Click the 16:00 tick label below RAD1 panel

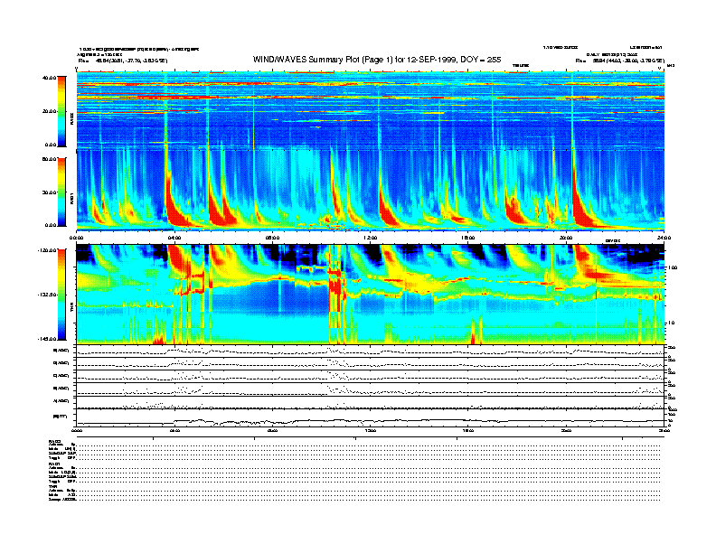click(x=468, y=238)
